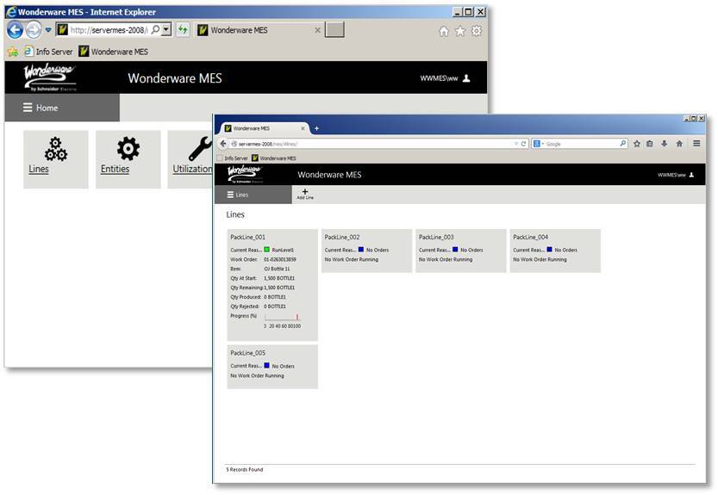This screenshot has height=495, width=718.
Task: Open Internet Explorer recent pages dropdown arrow
Action: [48, 30]
